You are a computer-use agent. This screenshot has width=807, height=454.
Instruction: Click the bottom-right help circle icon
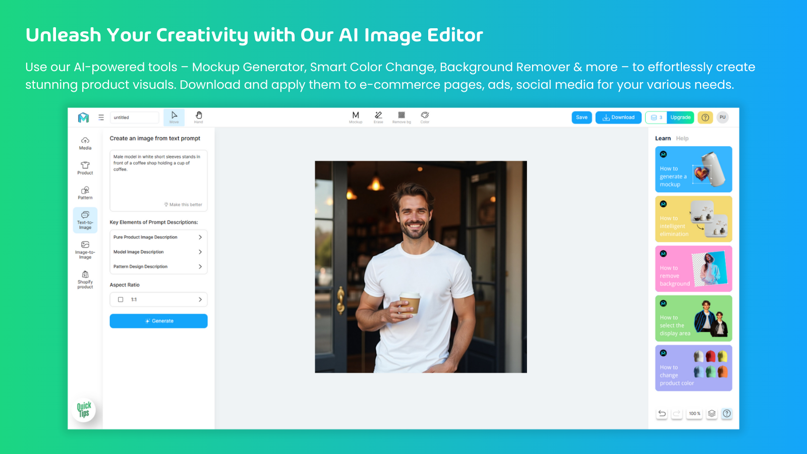(x=727, y=414)
